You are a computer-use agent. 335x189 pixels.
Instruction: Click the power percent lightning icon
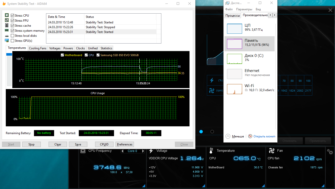(212, 80)
